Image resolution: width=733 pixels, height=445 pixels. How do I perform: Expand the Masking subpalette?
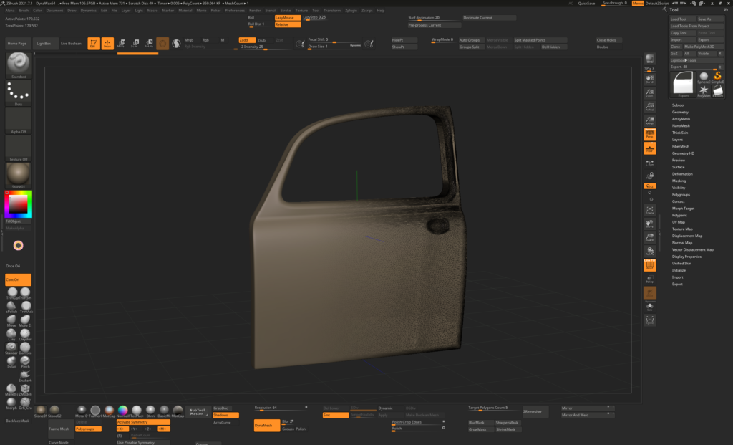[x=680, y=181]
